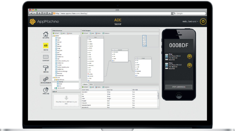Click Delete in the Columns tab toolbar
Image resolution: width=235 pixels, height=131 pixels.
tap(98, 87)
